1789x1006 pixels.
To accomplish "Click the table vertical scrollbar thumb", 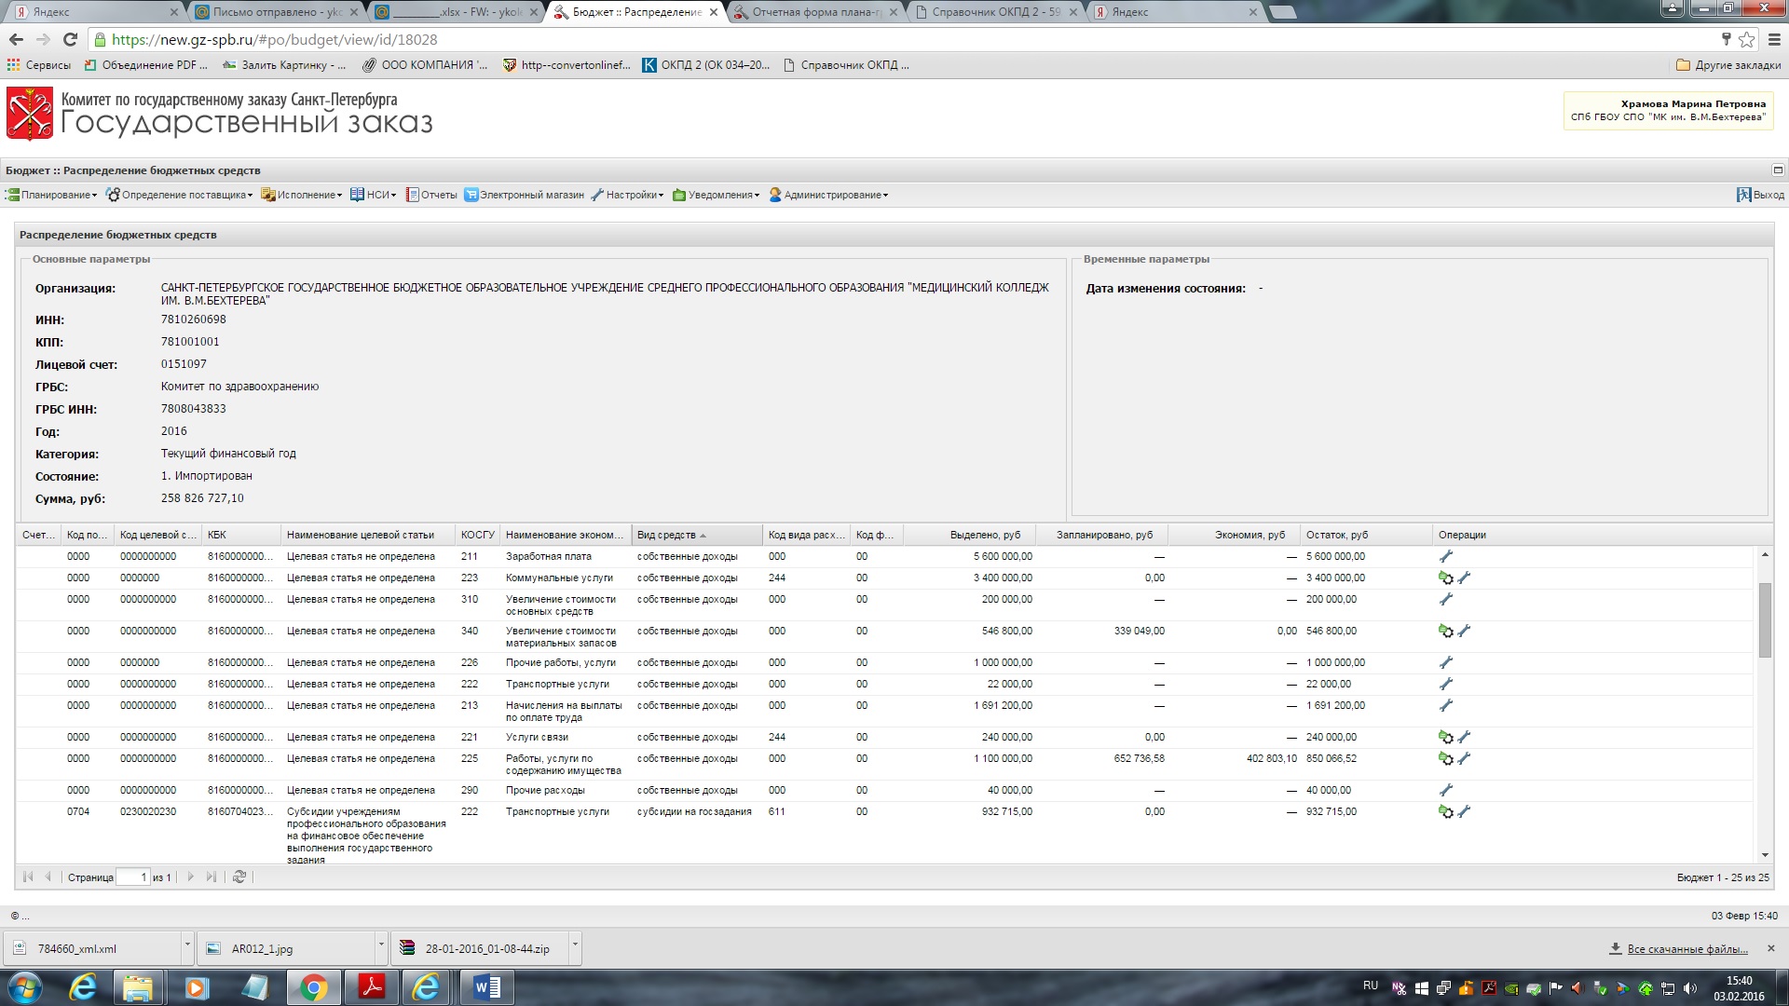I will point(1764,619).
